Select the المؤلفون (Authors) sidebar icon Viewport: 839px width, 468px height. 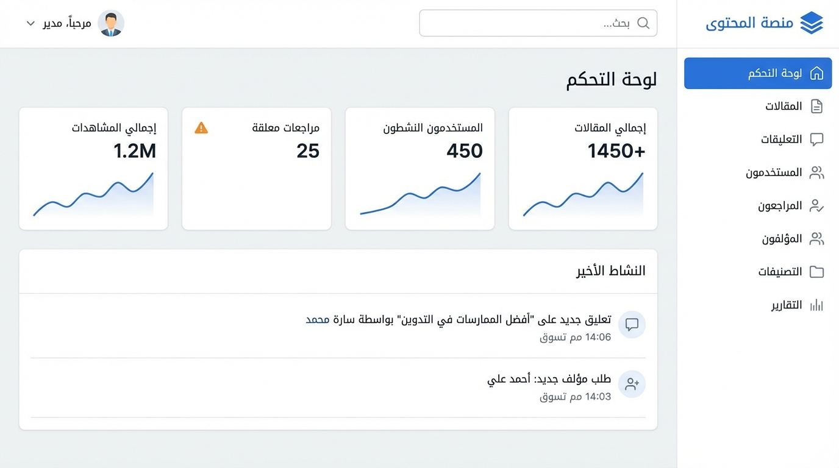(x=817, y=239)
